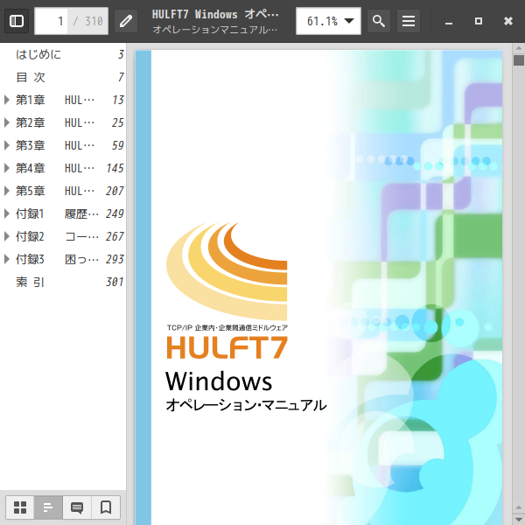Go to 索 引 outline entry

63,282
